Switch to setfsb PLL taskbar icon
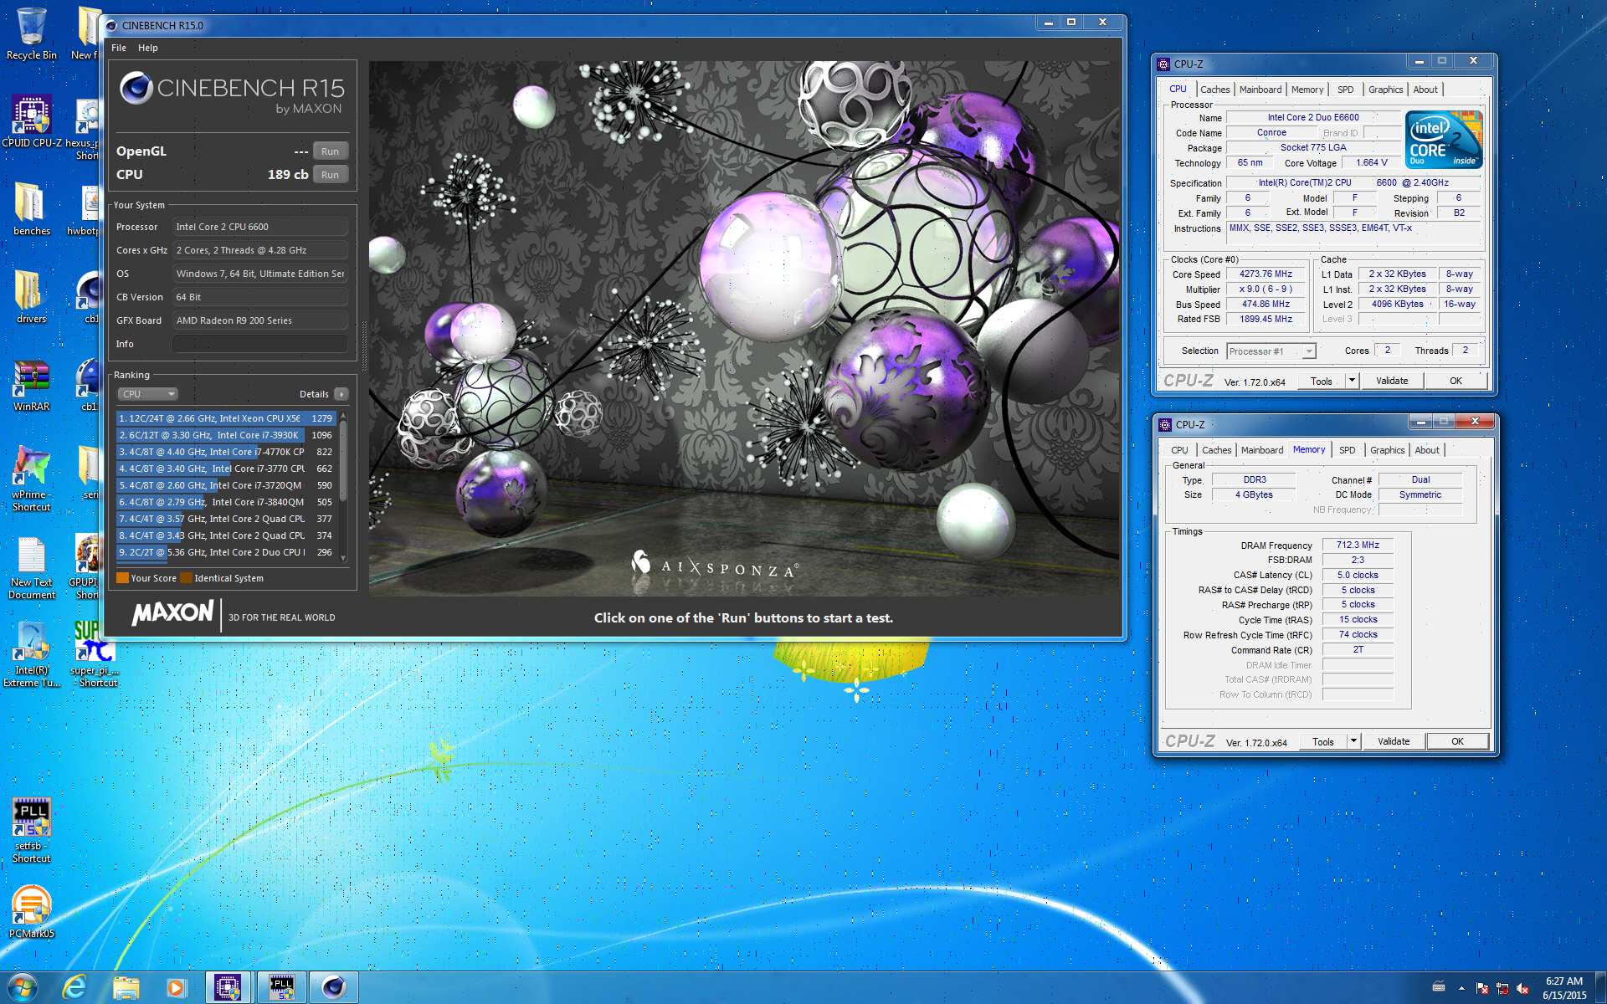Image resolution: width=1607 pixels, height=1004 pixels. [x=282, y=987]
